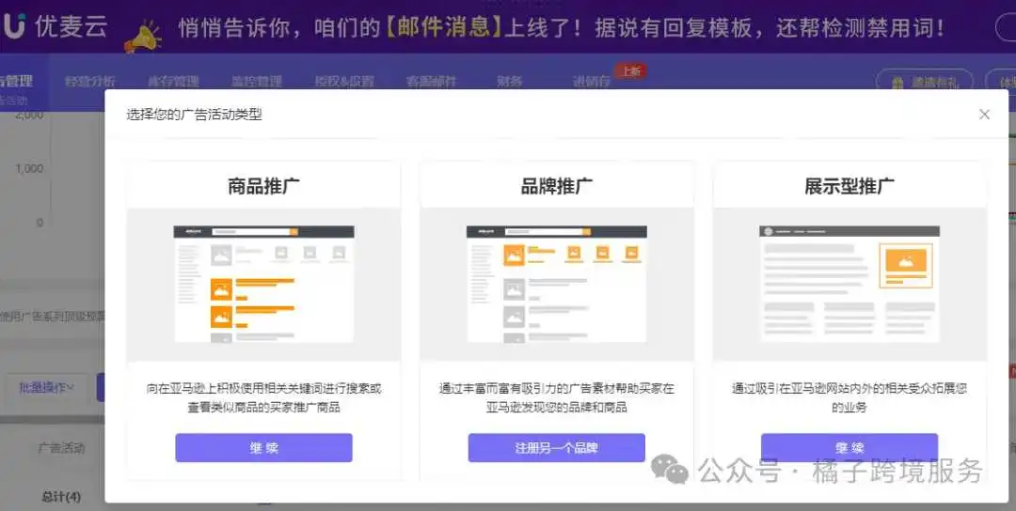Open the 批量操作 dropdown
Screen dimensions: 1016x511
47,387
